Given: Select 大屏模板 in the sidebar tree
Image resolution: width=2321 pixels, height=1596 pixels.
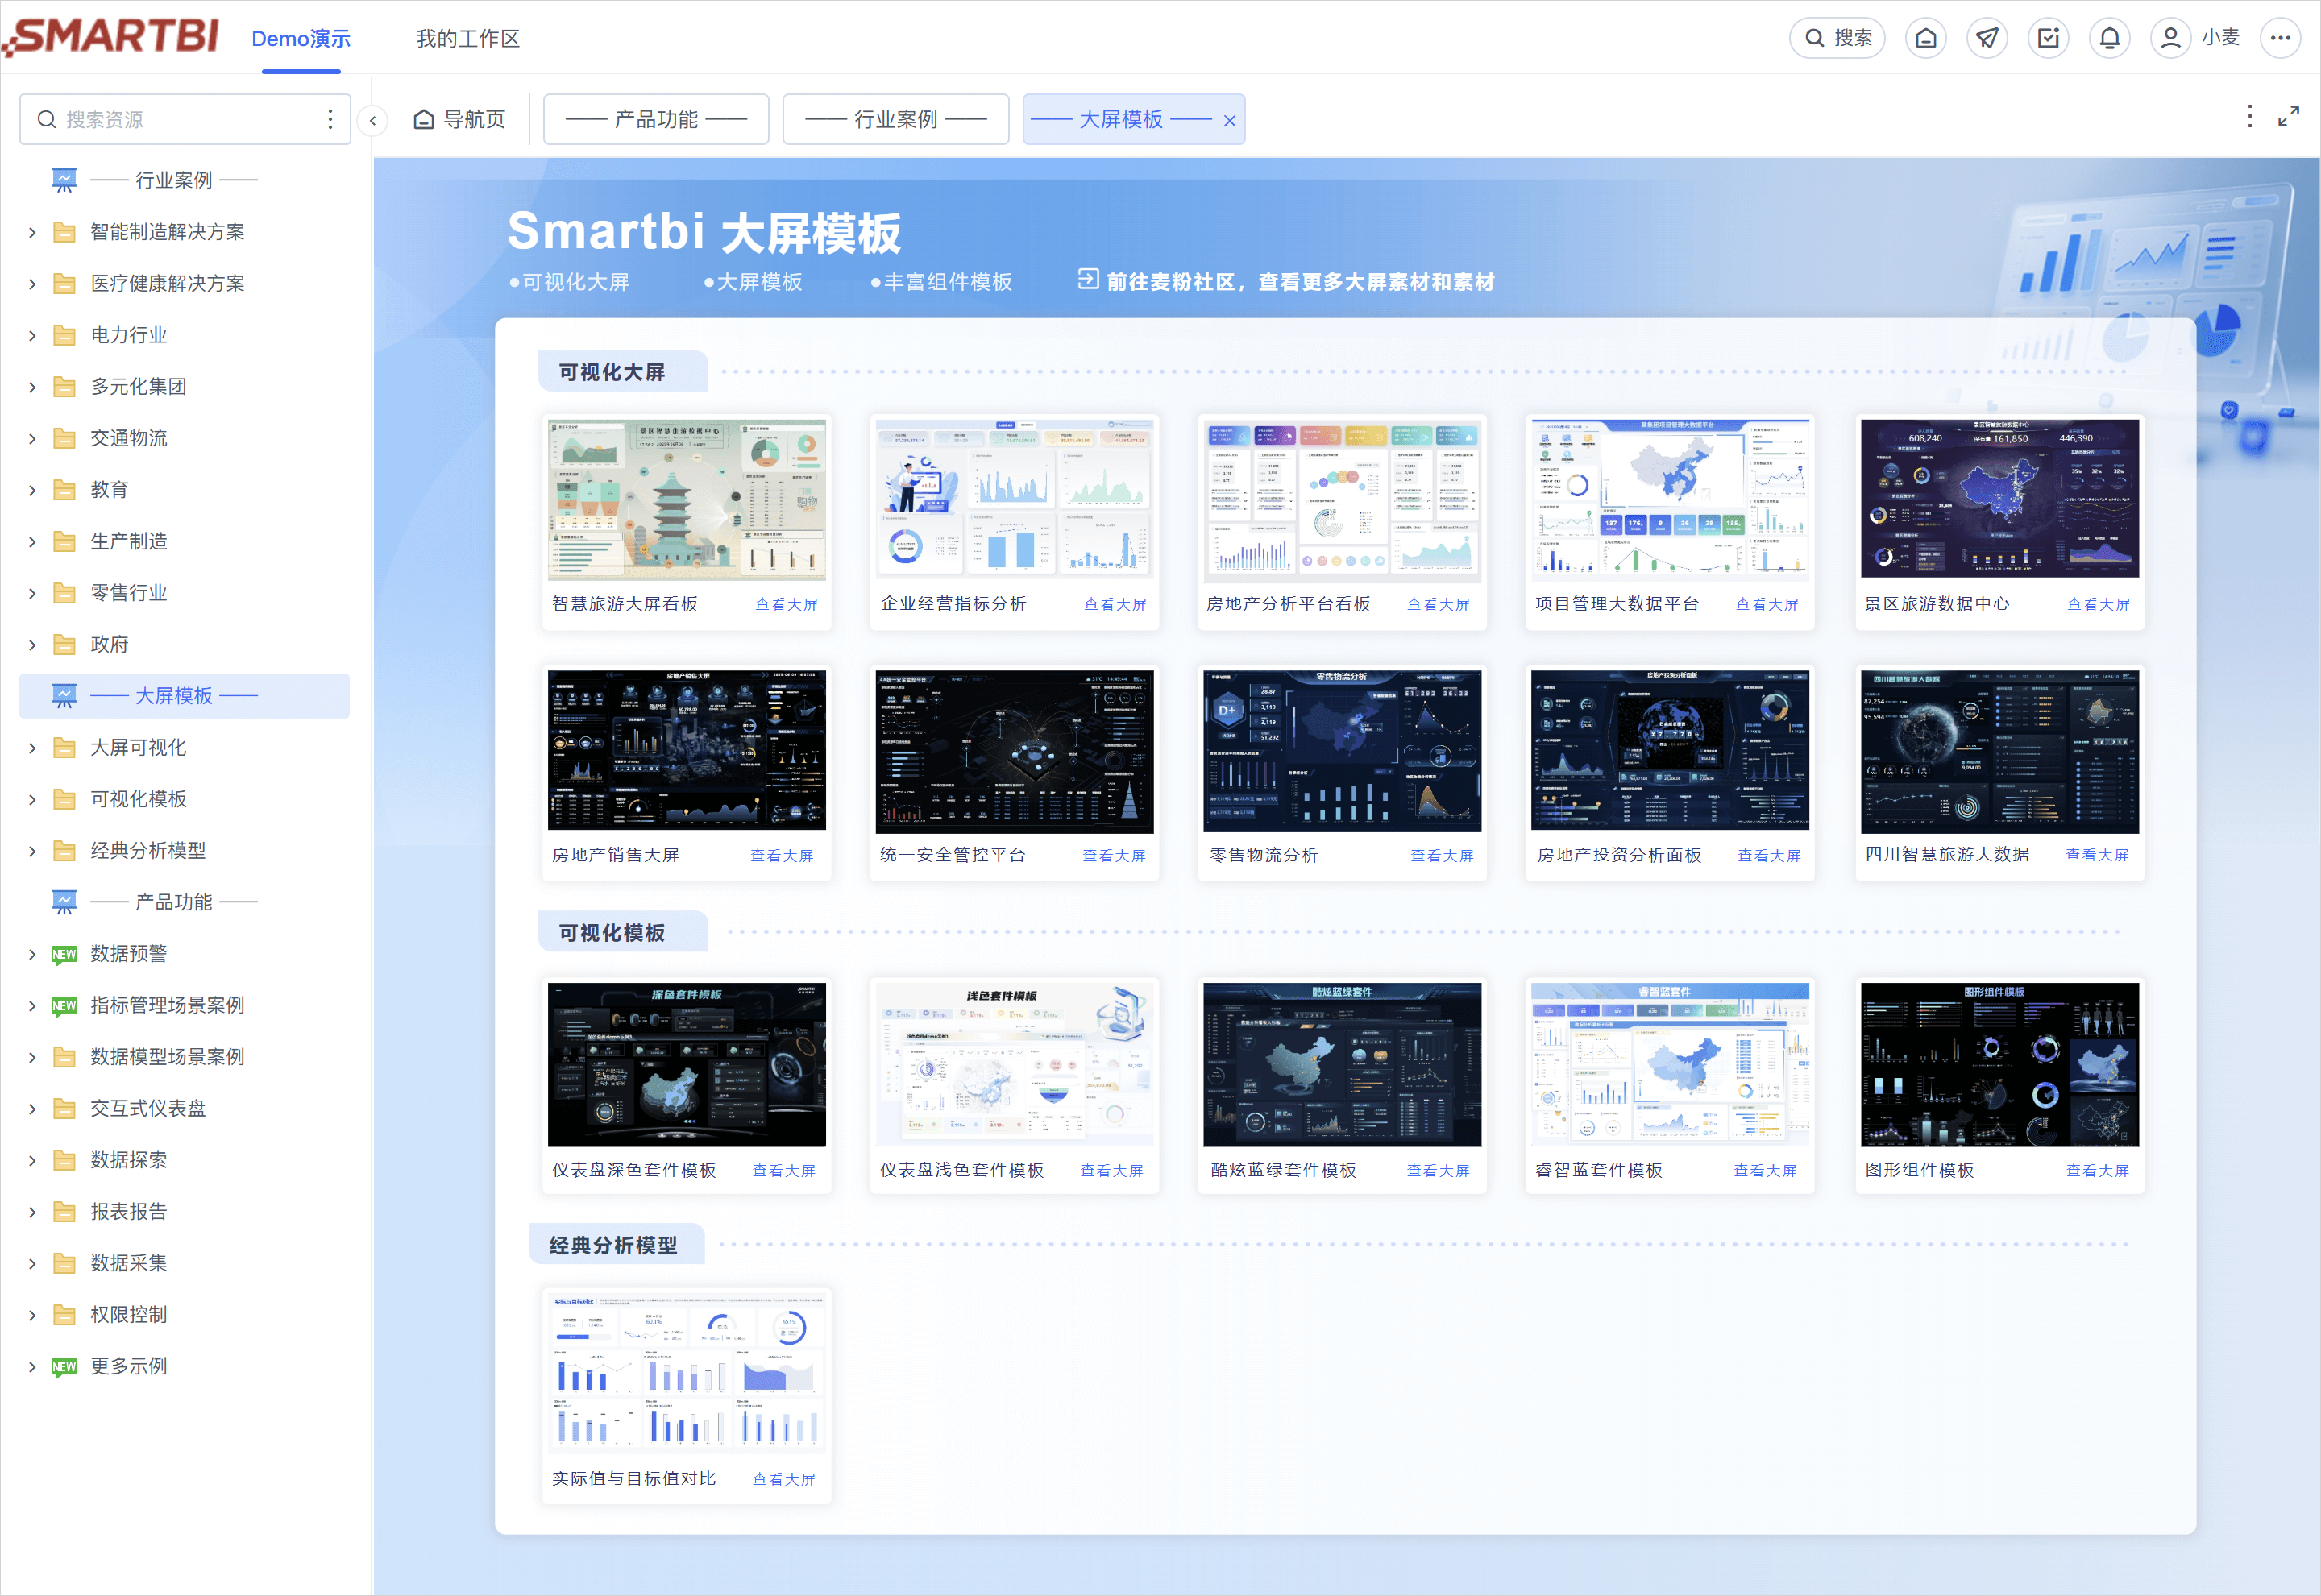Looking at the screenshot, I should pos(184,696).
